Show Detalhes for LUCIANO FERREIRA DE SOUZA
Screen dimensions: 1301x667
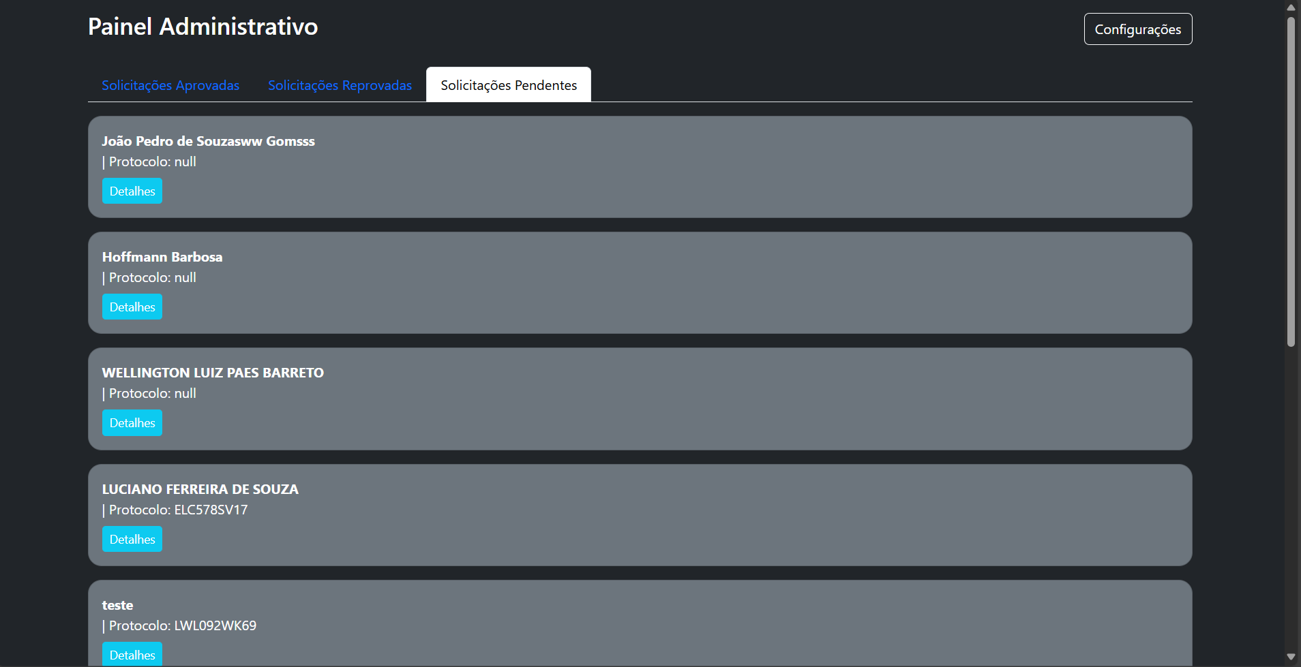132,540
